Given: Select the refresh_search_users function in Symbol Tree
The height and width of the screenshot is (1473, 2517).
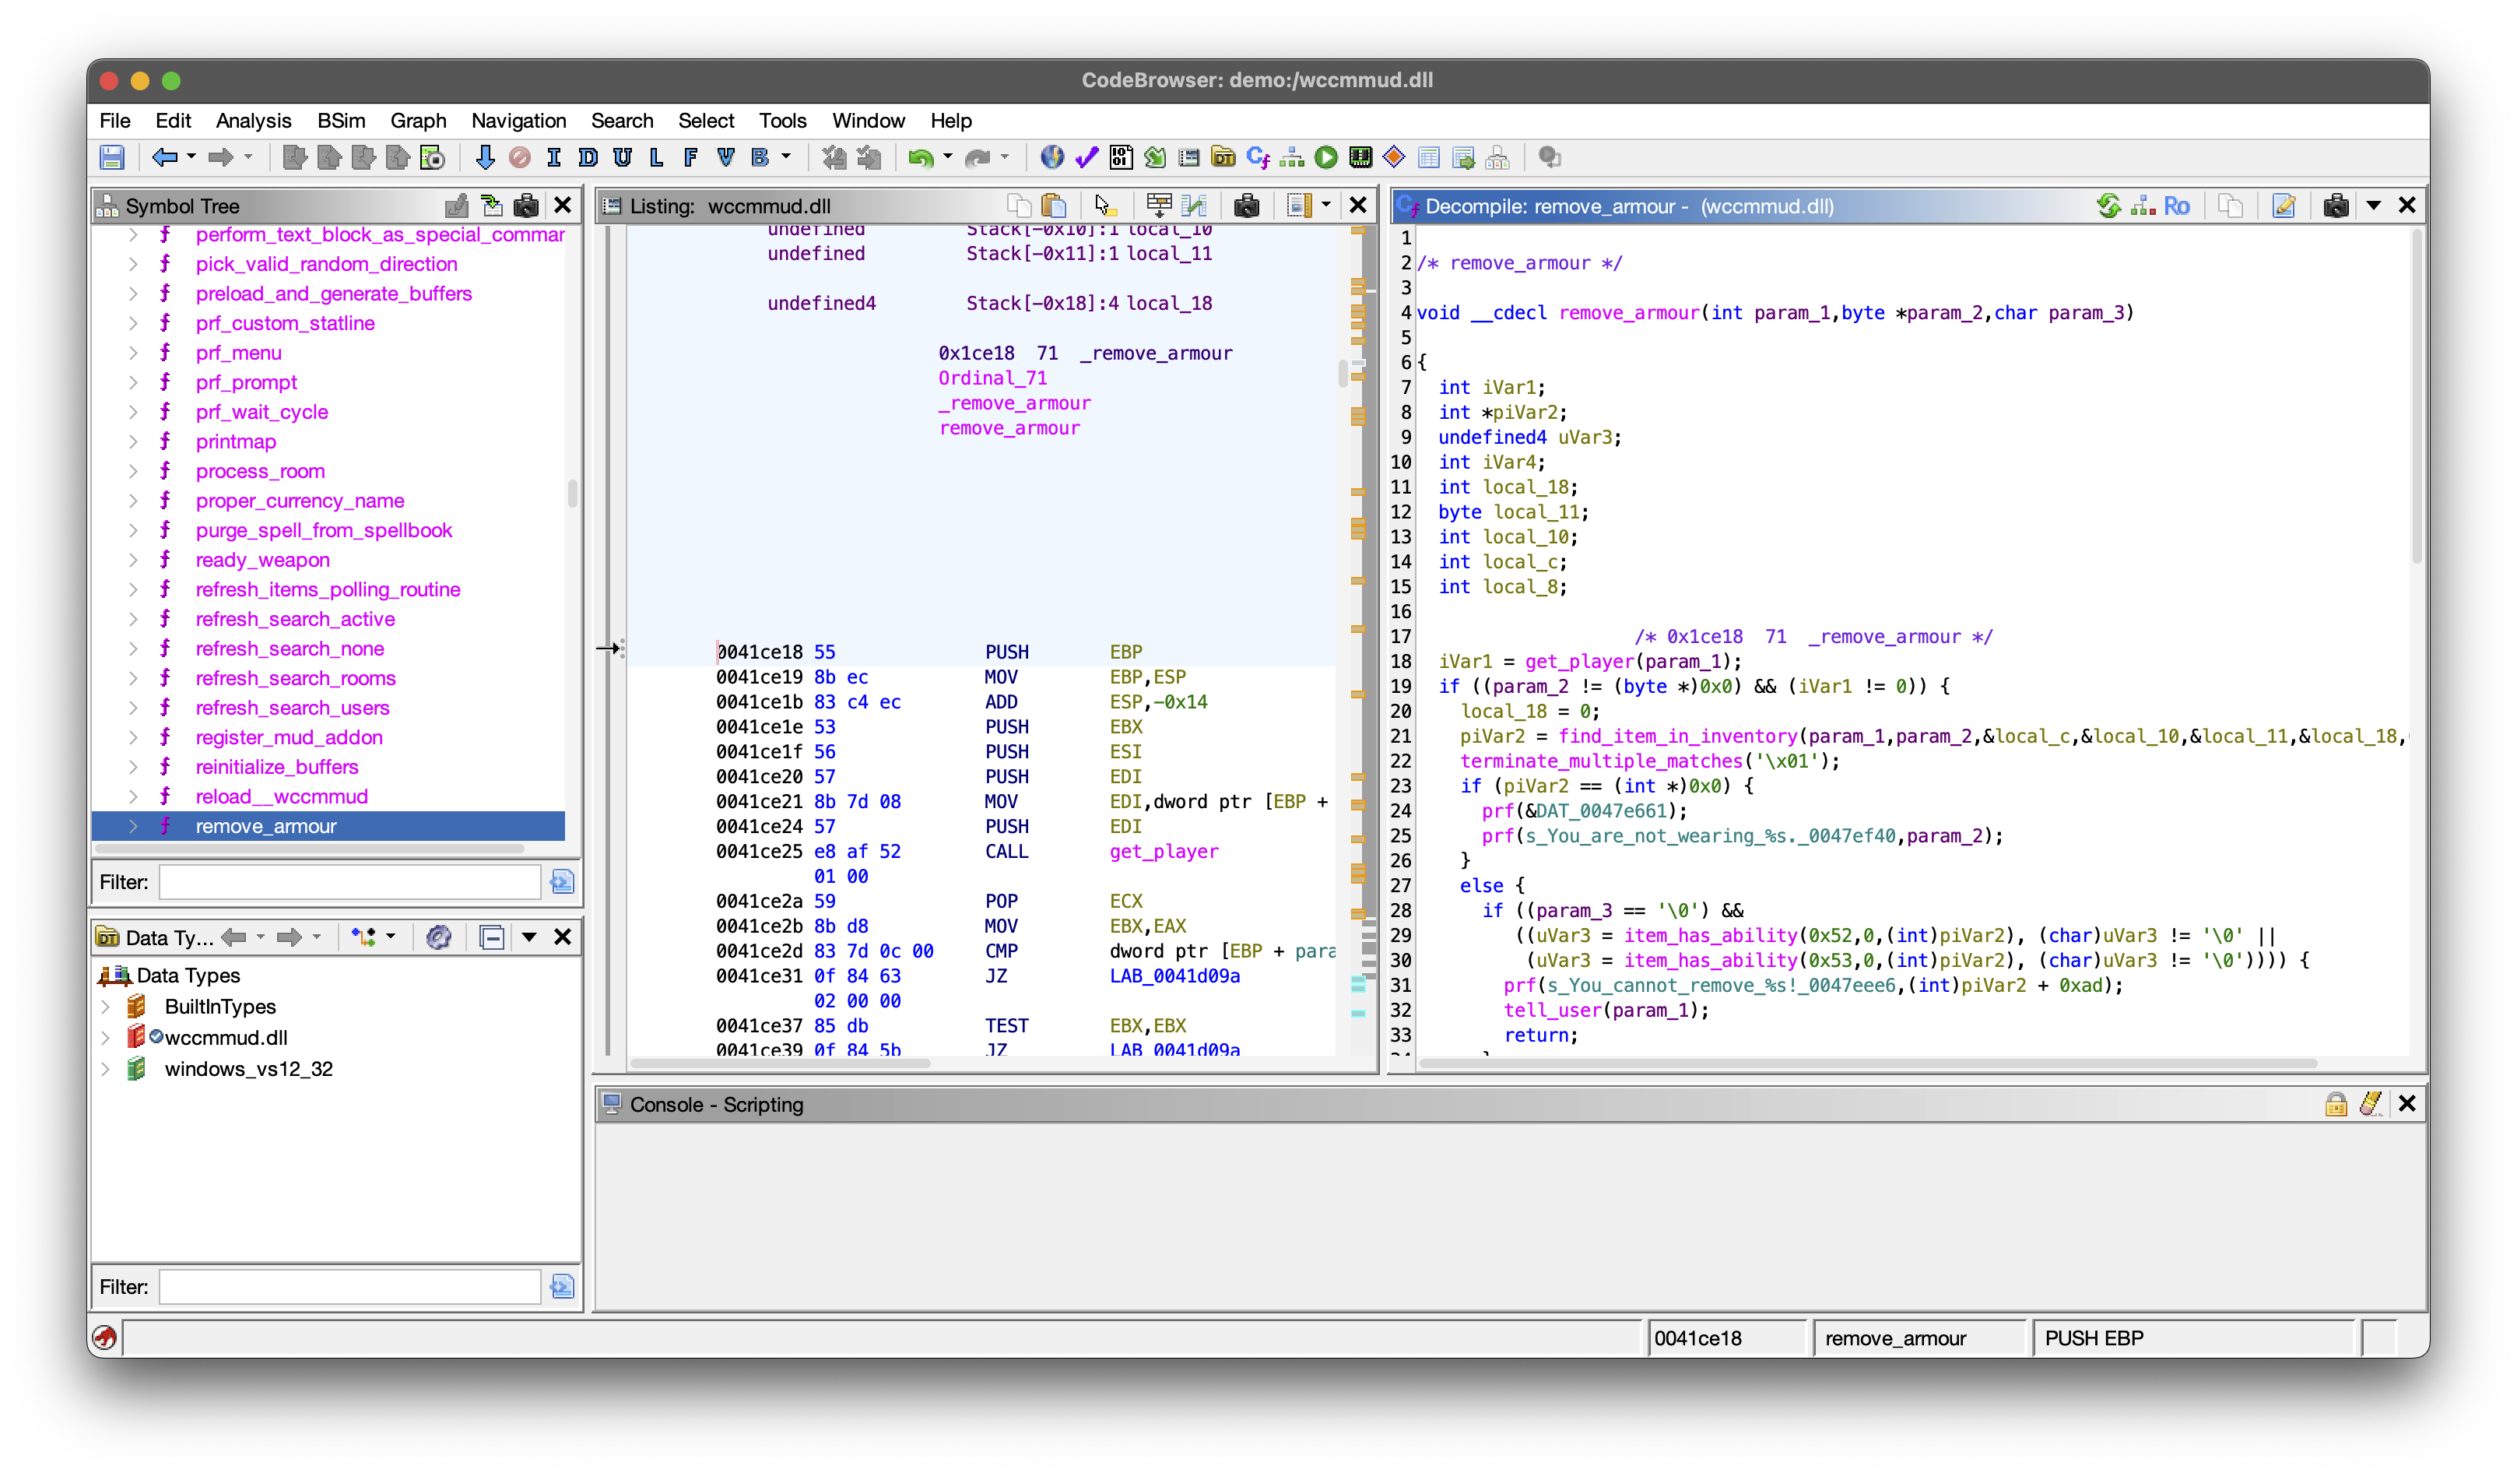Looking at the screenshot, I should point(292,708).
